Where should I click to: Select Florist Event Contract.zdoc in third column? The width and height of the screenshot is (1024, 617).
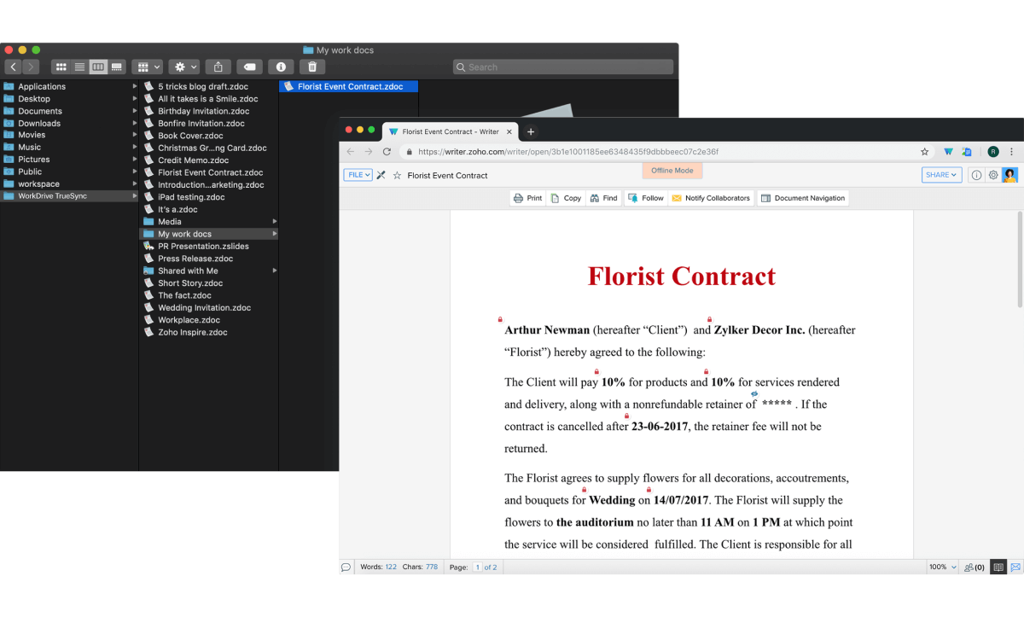pos(348,86)
